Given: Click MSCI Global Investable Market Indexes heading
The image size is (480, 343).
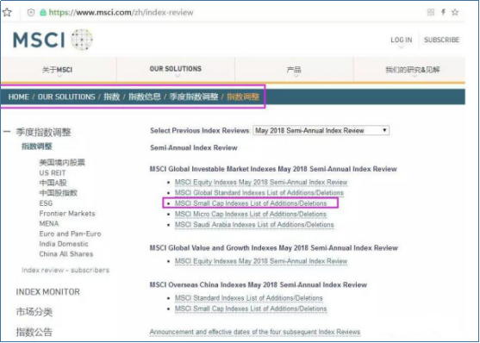Looking at the screenshot, I should coord(273,169).
